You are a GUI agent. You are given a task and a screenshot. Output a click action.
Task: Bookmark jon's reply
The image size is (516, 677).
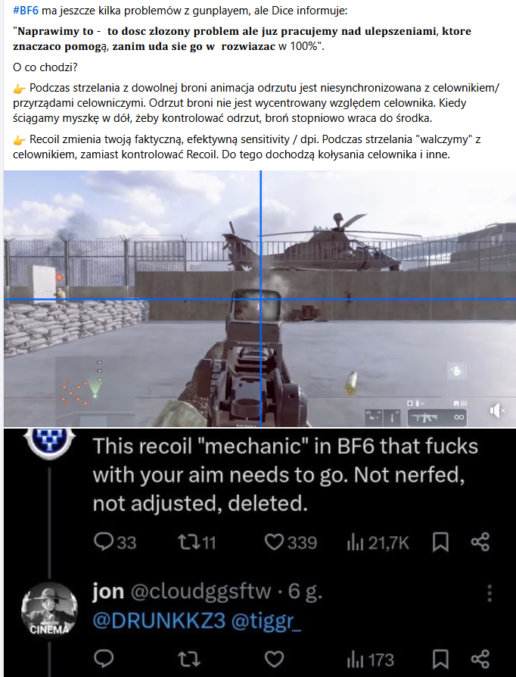tap(440, 660)
